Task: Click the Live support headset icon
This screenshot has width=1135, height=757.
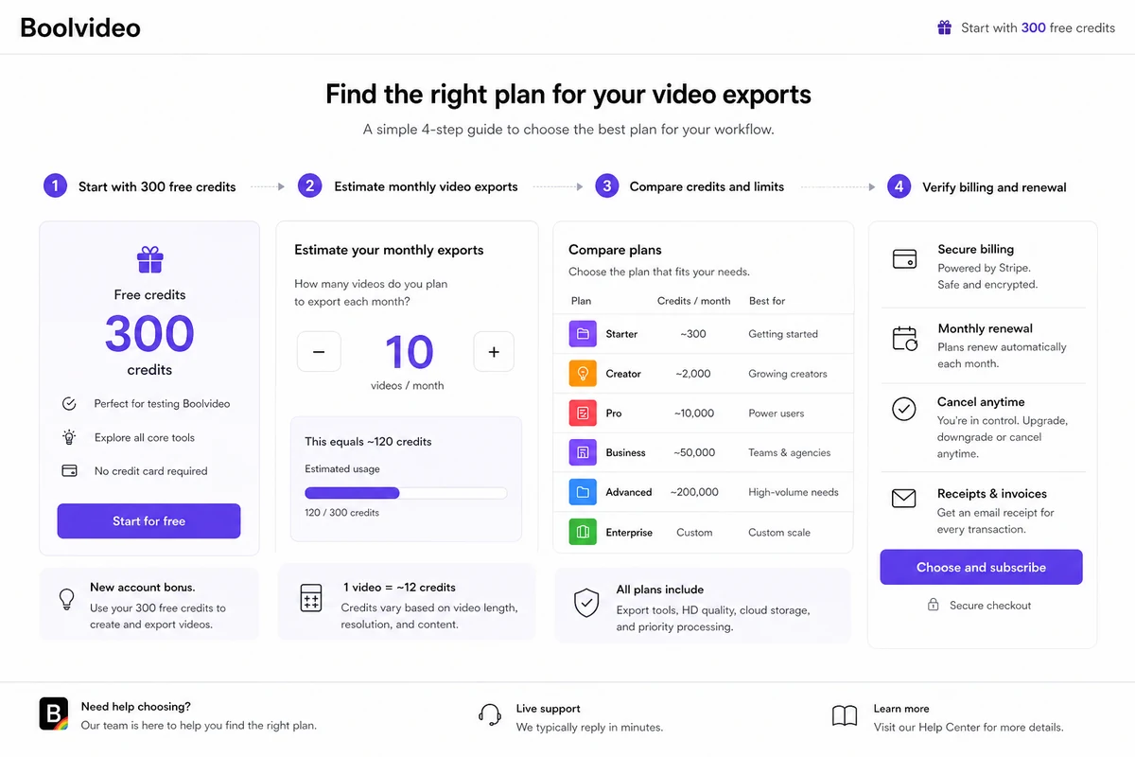Action: 490,714
